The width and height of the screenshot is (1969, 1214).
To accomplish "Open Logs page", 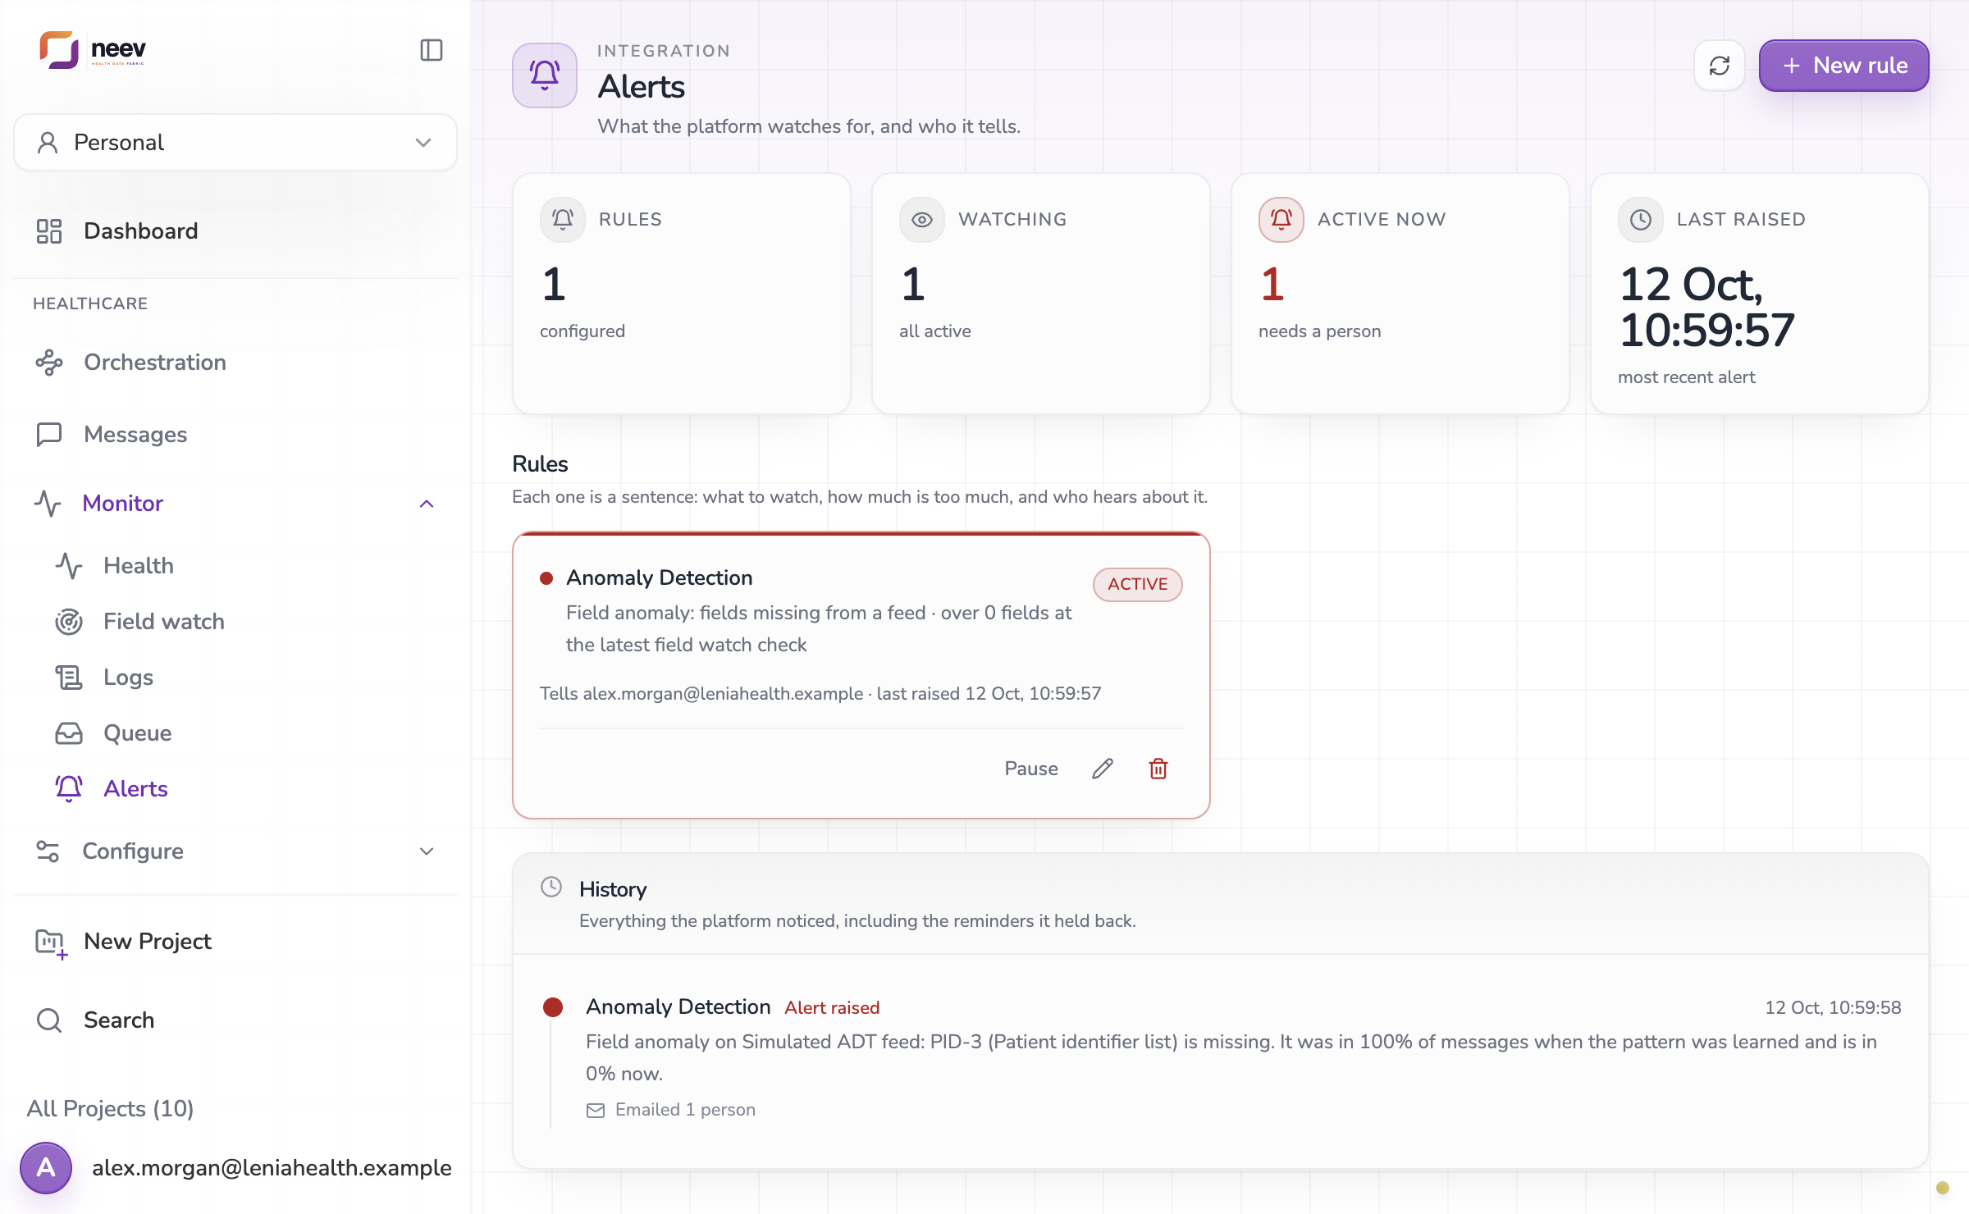I will coord(128,678).
